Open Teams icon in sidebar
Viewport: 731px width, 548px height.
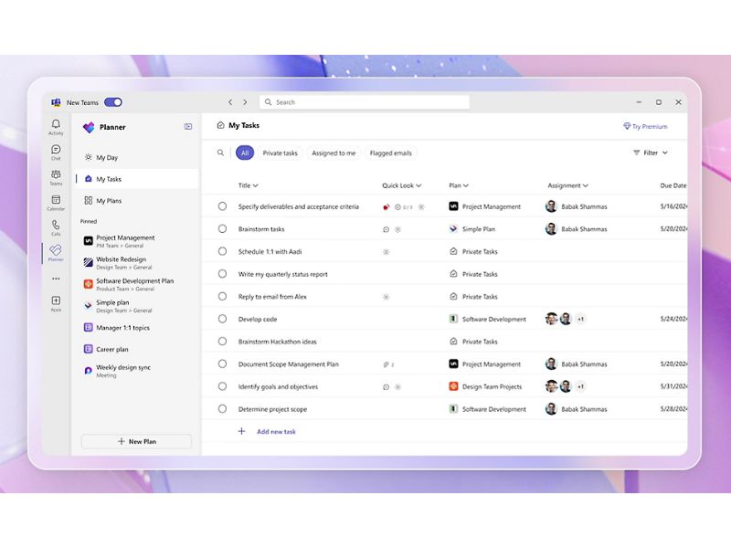click(56, 176)
